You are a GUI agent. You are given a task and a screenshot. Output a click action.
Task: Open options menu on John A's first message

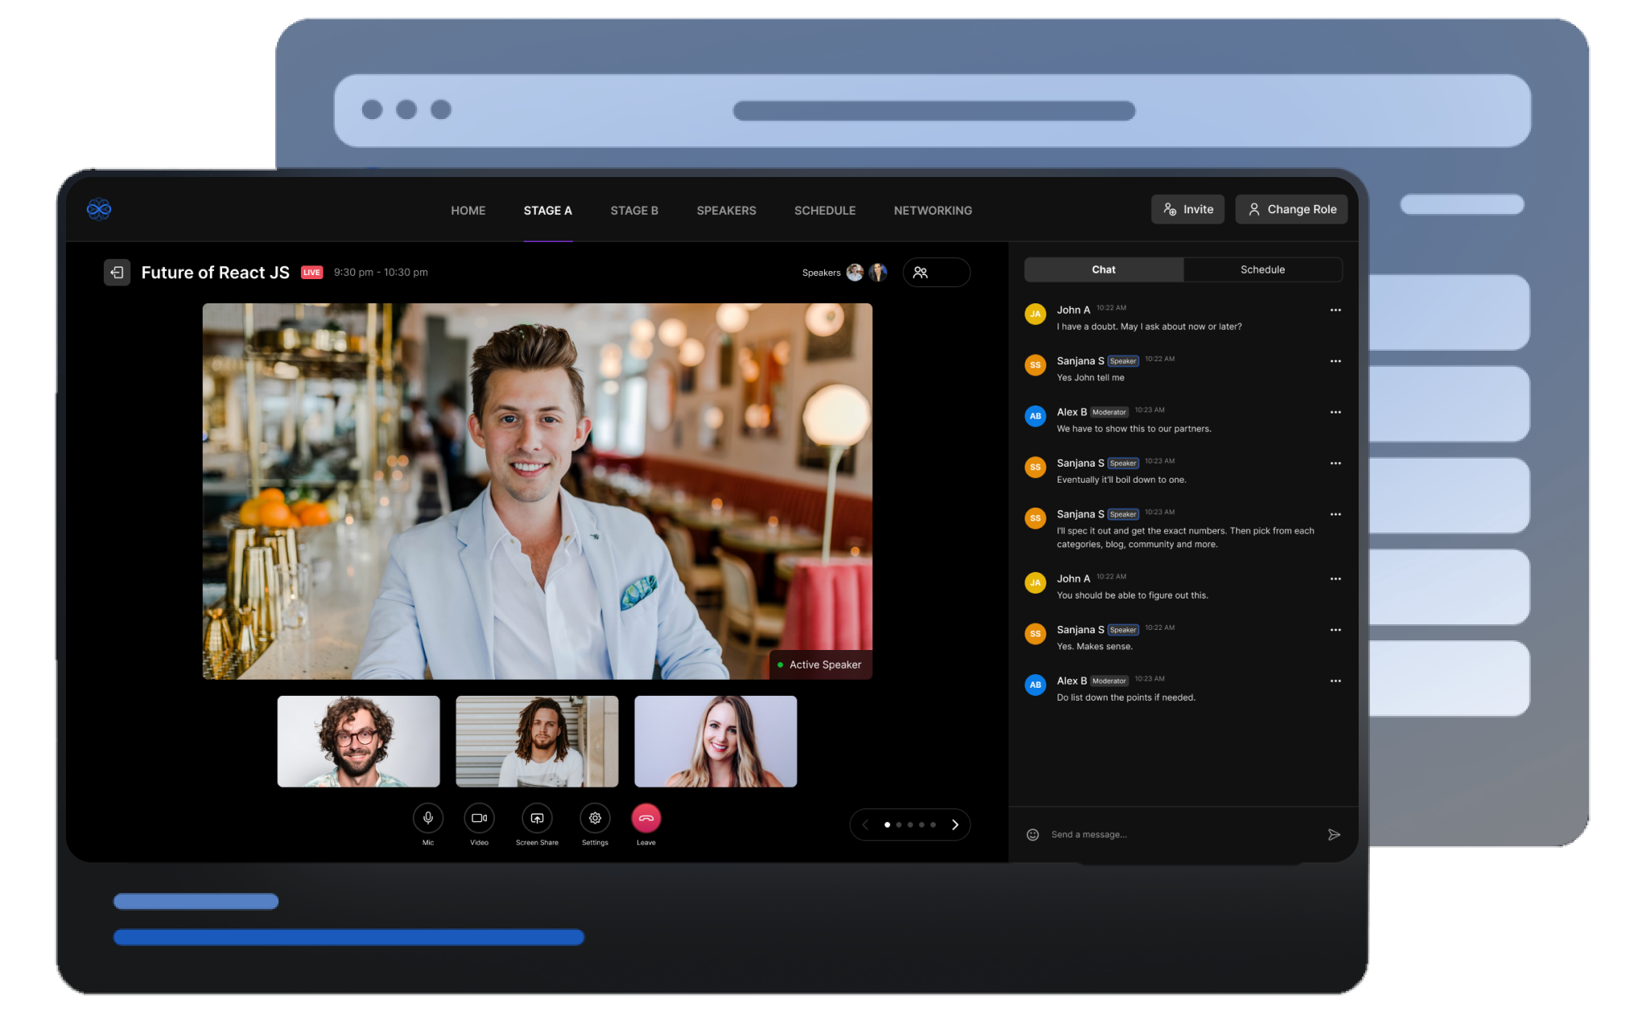(1335, 310)
